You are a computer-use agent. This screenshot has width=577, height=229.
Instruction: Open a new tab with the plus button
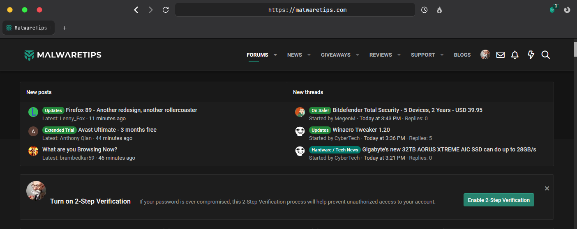[x=65, y=28]
